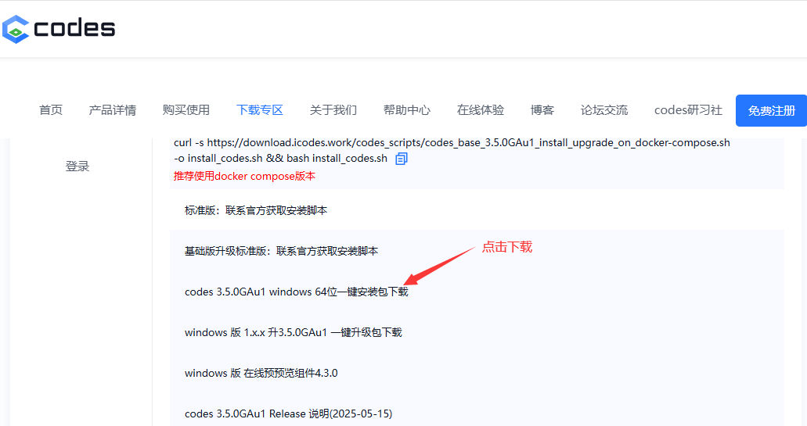Click 基础版升级标准版 script text
Viewport: 807px width, 426px height.
[x=282, y=251]
